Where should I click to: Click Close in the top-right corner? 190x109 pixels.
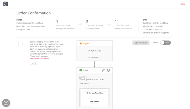pos(183,4)
